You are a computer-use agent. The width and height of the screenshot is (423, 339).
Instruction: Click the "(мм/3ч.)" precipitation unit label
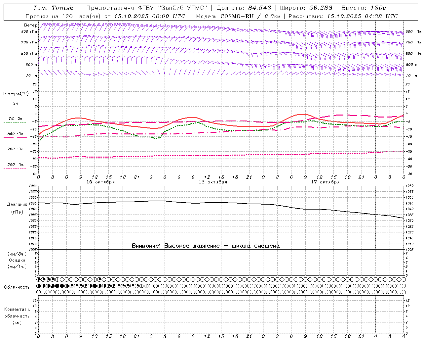coord(17,254)
